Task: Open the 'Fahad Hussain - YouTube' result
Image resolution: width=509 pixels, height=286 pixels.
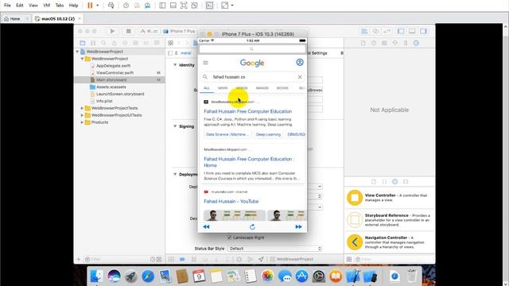Action: [231, 201]
